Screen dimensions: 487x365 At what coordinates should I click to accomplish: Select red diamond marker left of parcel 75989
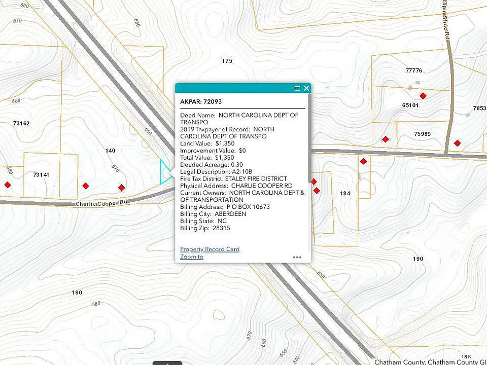(386, 139)
